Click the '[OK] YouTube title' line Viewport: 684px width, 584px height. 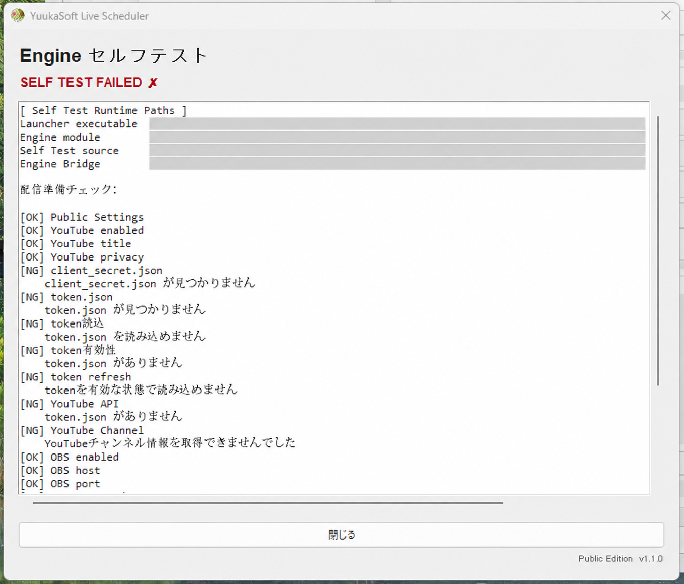76,244
